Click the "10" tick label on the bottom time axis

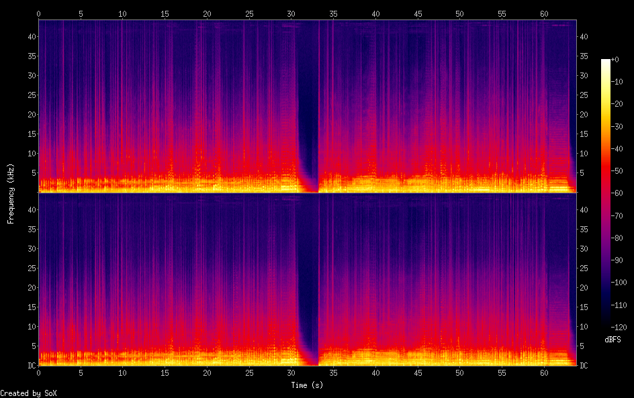coord(122,373)
